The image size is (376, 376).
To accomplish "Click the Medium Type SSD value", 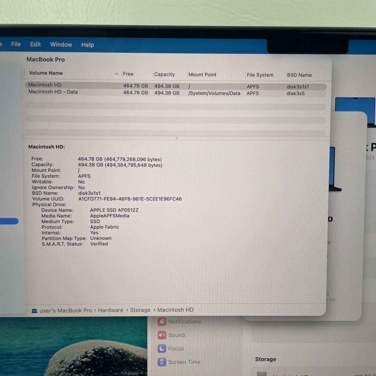I will coord(95,221).
